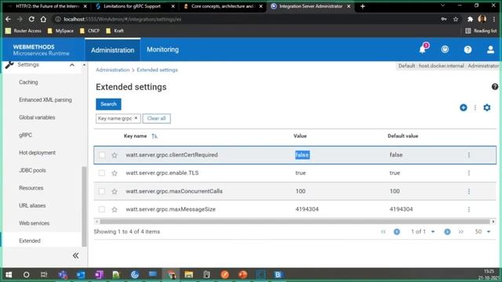Click the page help icon beside Extended settings
502x282 pixels.
click(495, 87)
